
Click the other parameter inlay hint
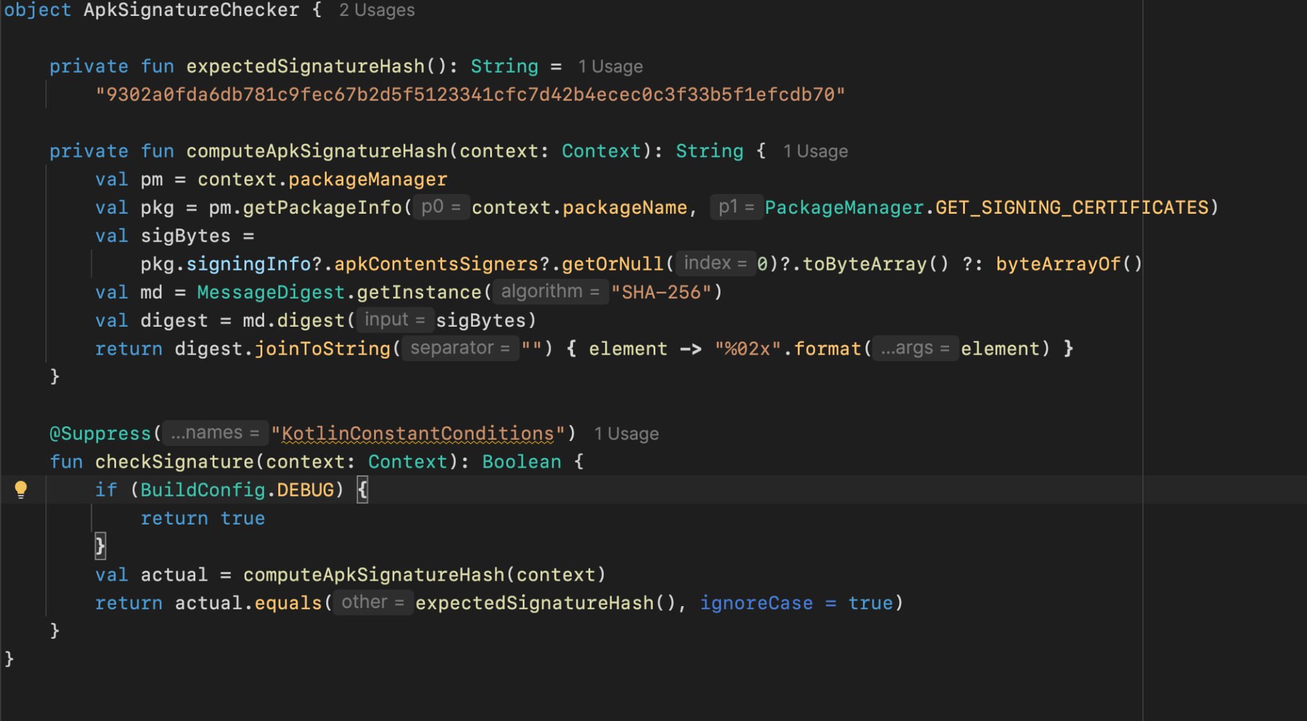pos(372,602)
